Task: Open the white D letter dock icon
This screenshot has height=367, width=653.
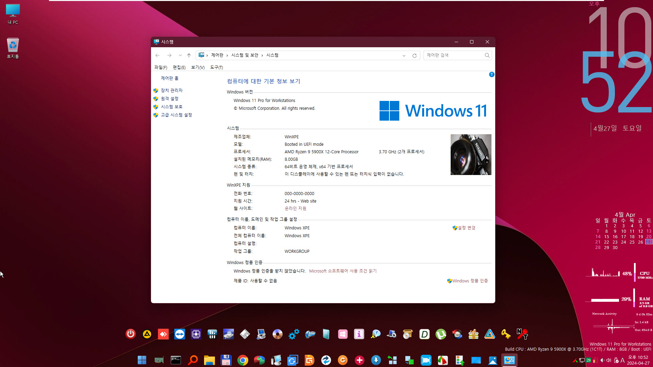Action: [424, 334]
